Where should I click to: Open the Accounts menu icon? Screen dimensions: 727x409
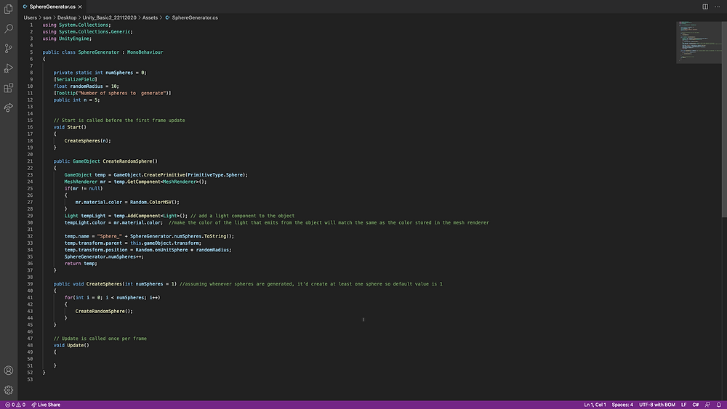[x=8, y=370]
